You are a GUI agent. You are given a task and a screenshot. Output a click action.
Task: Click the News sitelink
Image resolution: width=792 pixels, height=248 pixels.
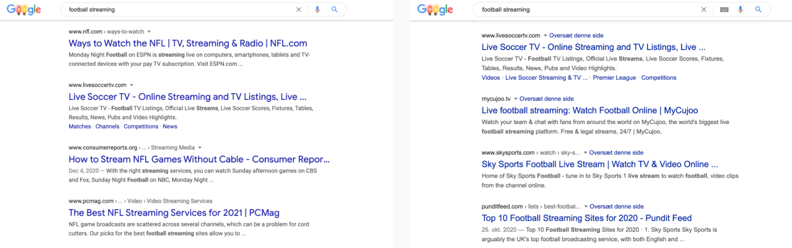tap(170, 126)
